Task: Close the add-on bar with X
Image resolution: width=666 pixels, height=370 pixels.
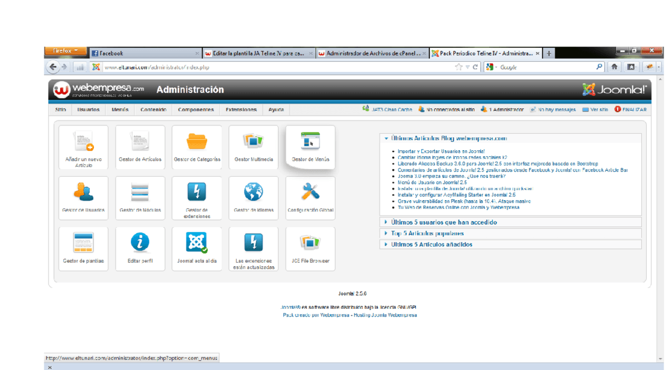Action: click(x=50, y=367)
